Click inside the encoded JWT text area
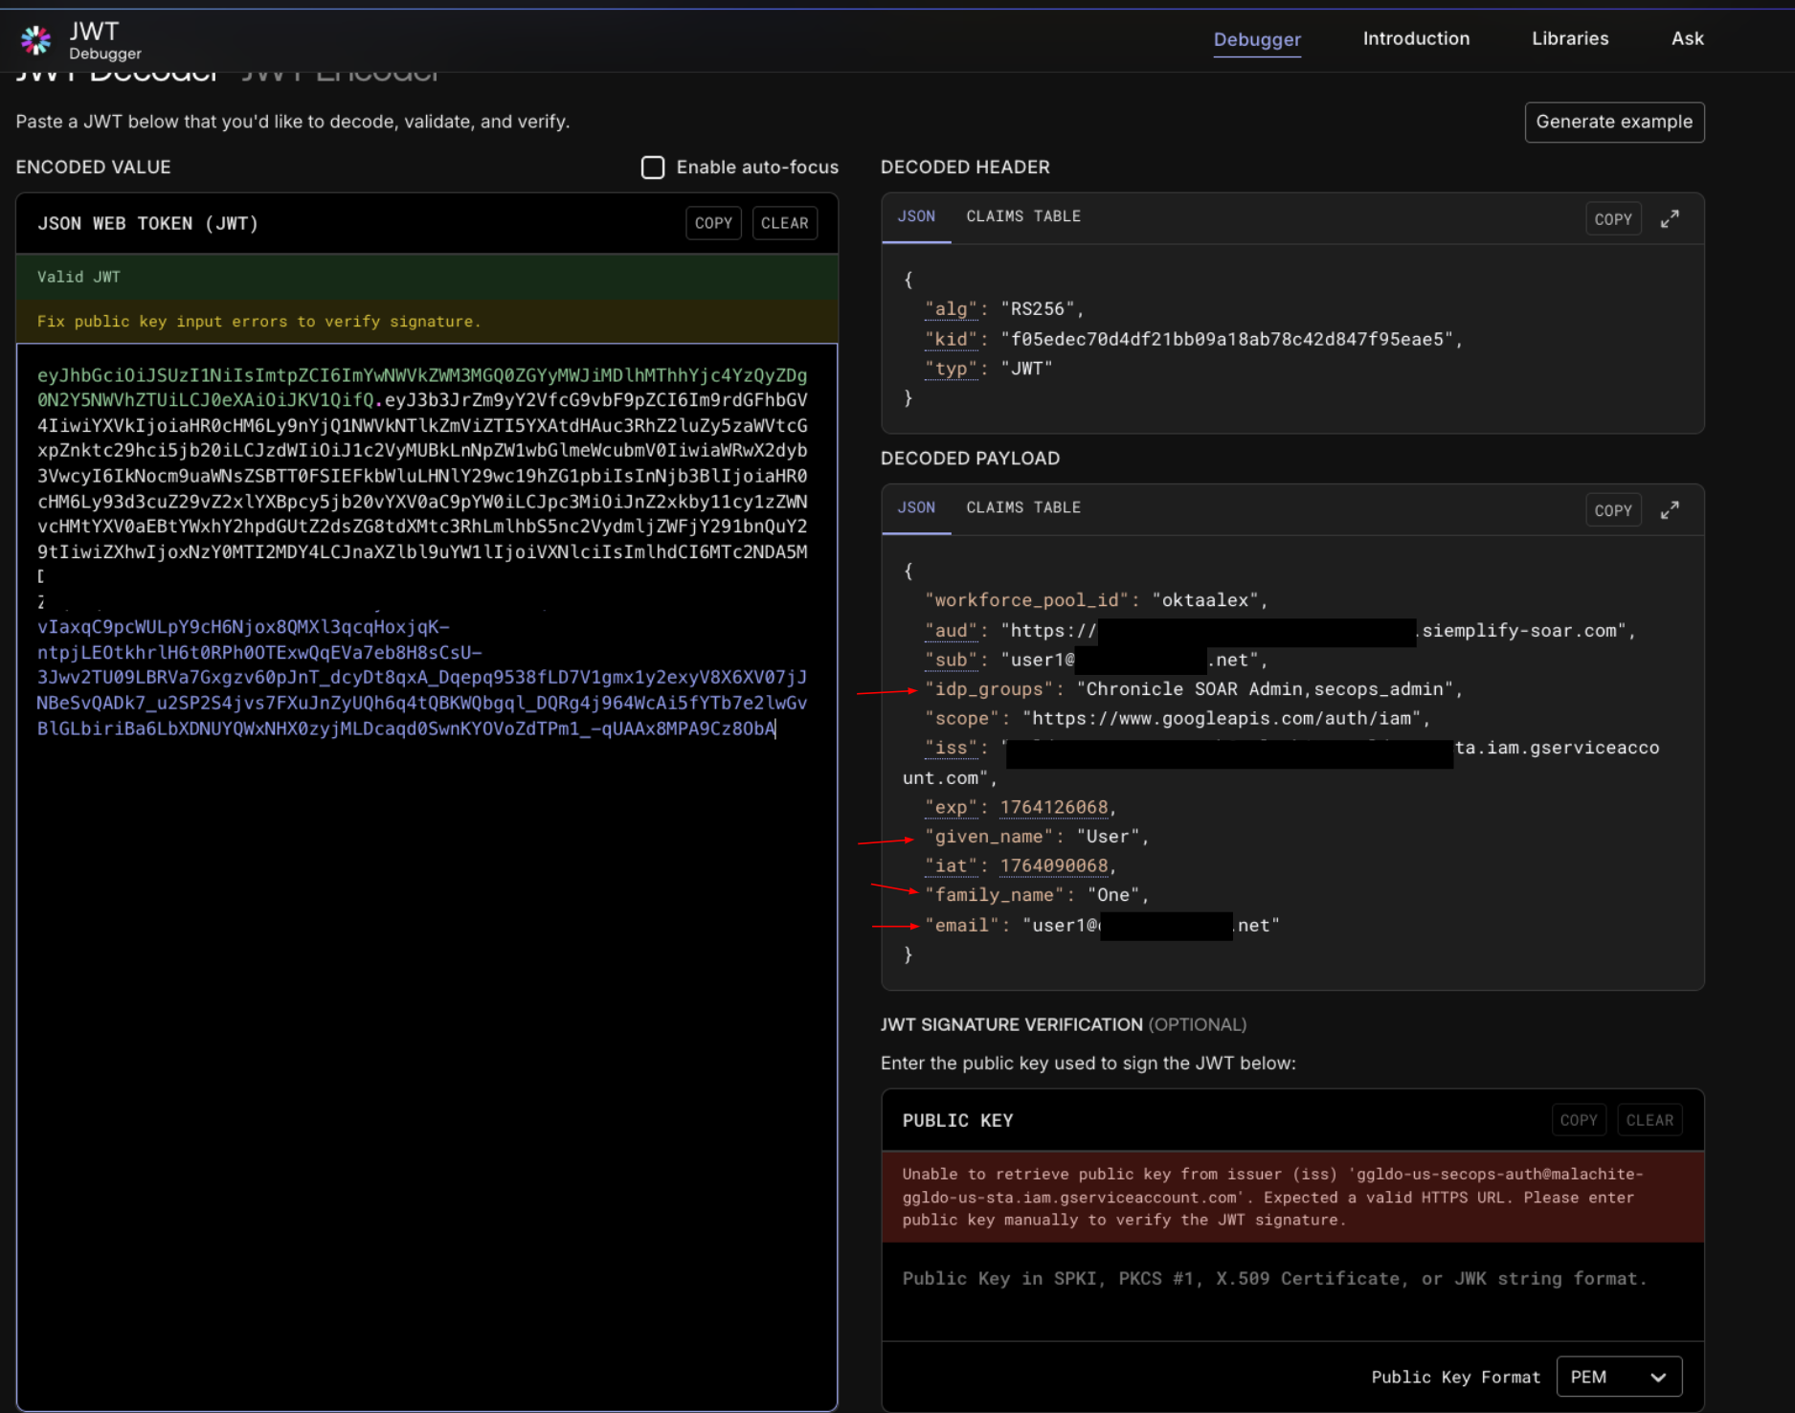This screenshot has height=1413, width=1795. pos(426,957)
